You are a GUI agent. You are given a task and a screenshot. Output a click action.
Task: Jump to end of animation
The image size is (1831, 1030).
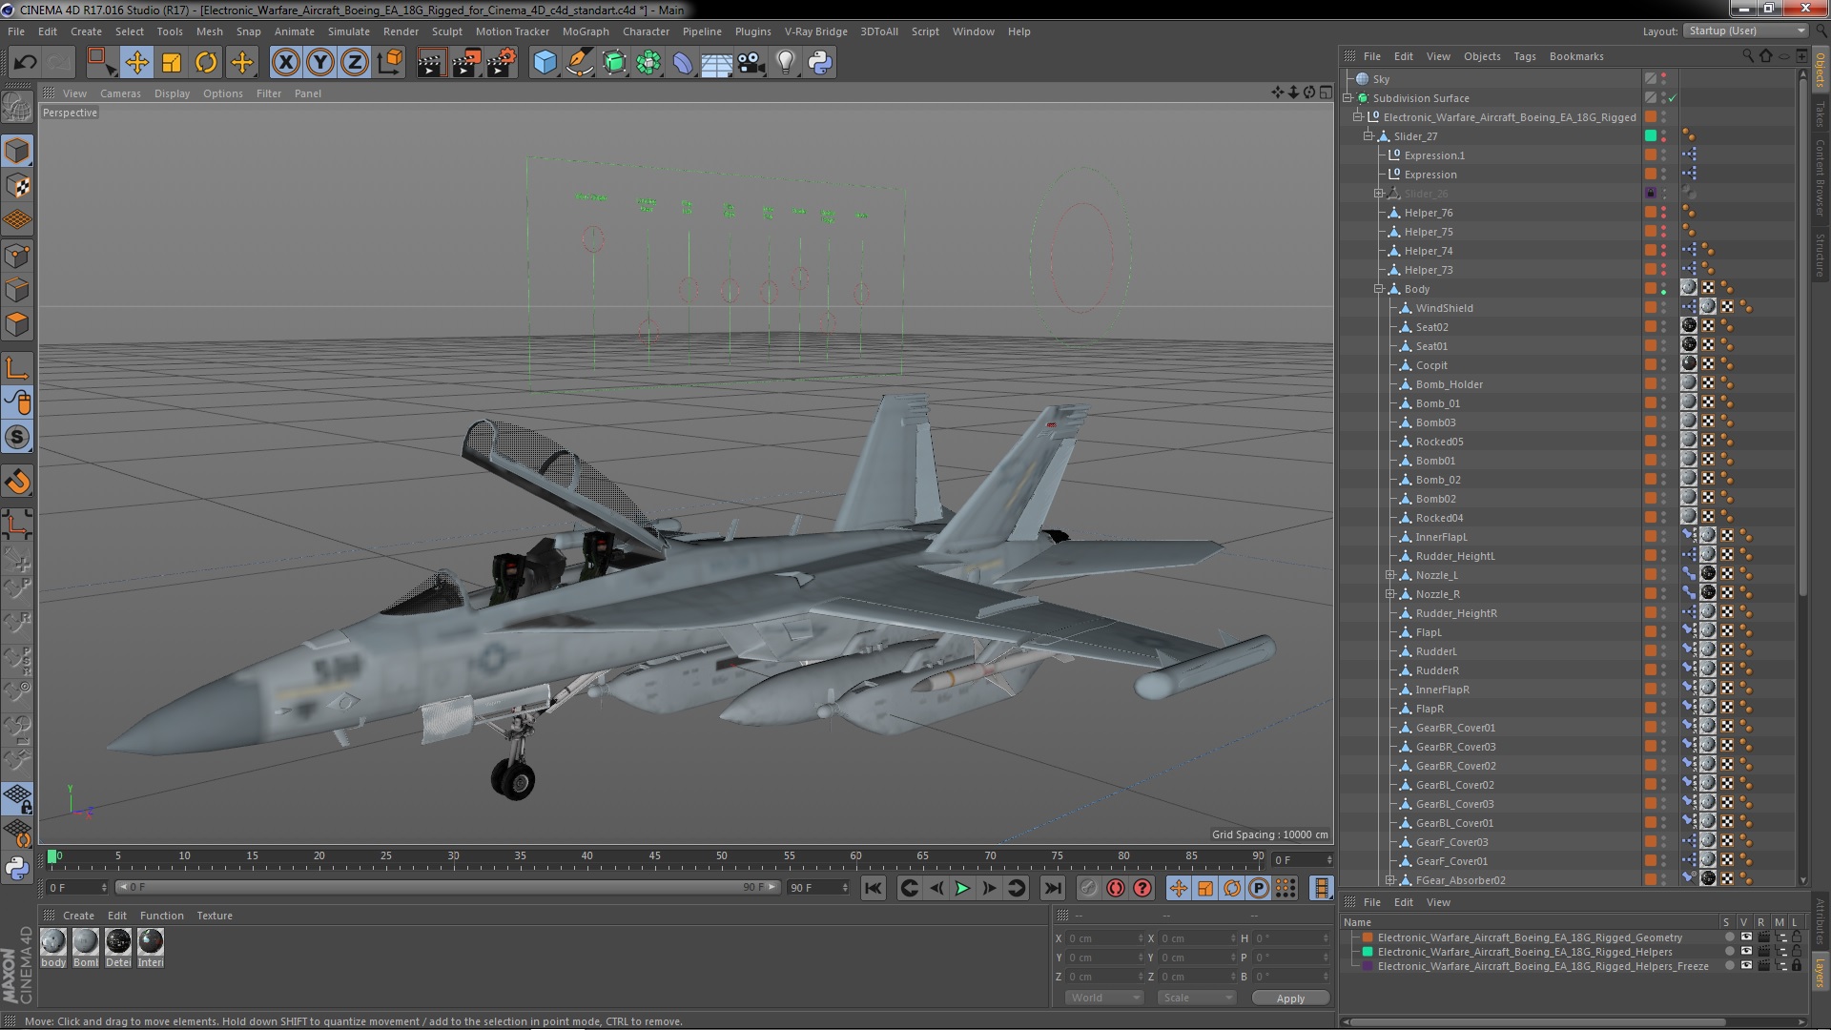click(1053, 889)
